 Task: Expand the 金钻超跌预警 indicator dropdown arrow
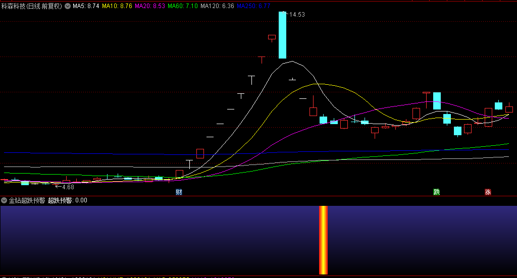coord(4,200)
